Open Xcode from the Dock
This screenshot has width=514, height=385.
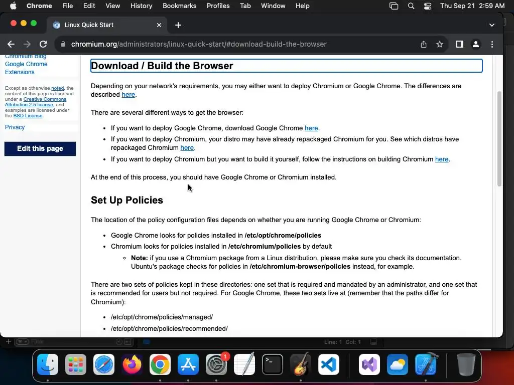[426, 364]
